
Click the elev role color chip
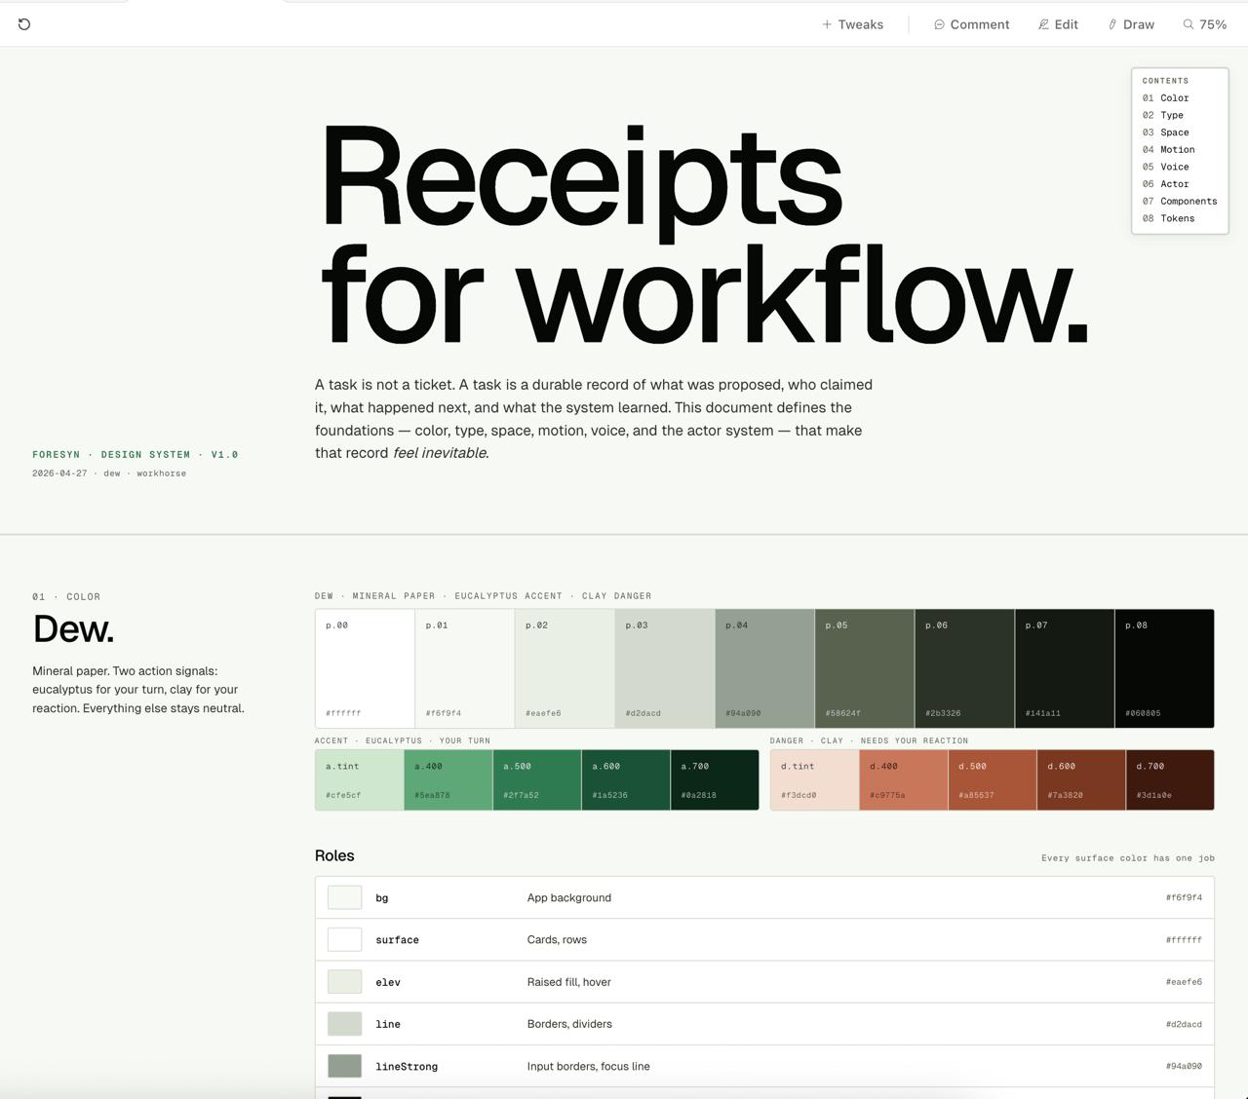(344, 982)
